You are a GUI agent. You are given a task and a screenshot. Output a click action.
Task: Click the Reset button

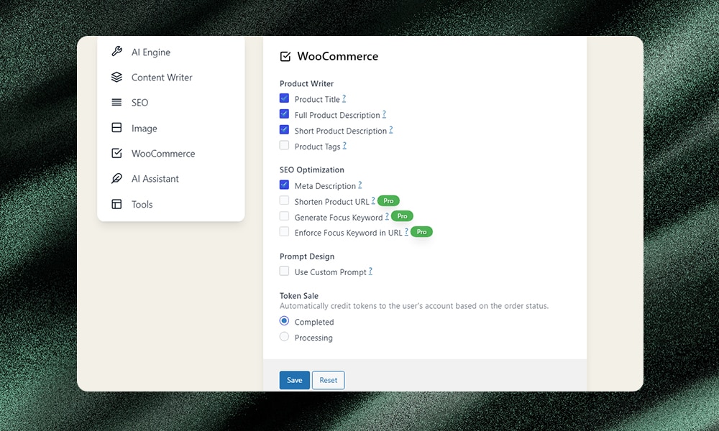coord(328,380)
